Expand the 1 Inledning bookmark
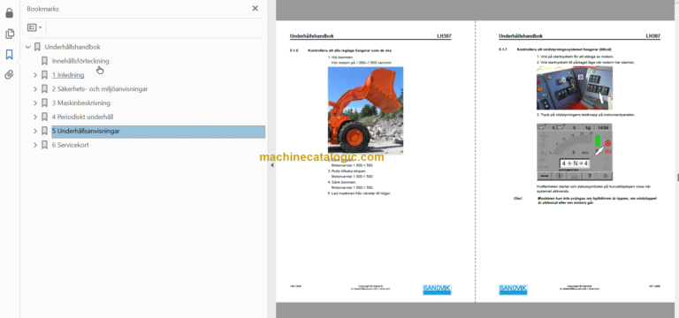The width and height of the screenshot is (679, 318). (35, 75)
